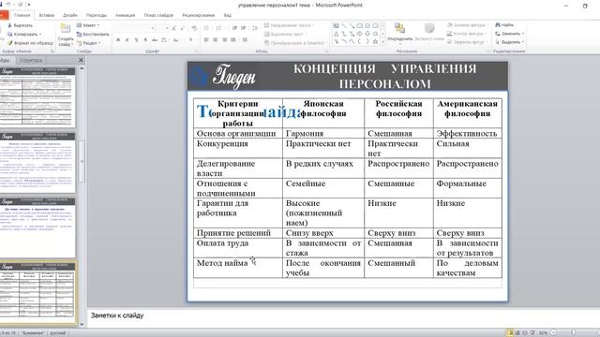Click the русский language indicator
600x337 pixels.
[x=58, y=333]
